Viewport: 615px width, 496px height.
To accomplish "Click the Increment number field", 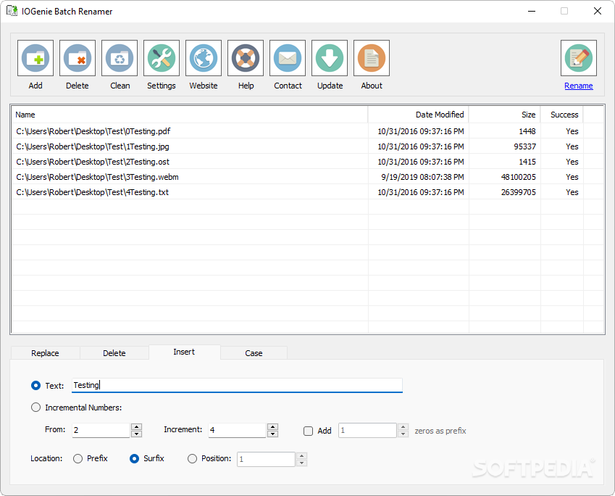I will point(237,430).
